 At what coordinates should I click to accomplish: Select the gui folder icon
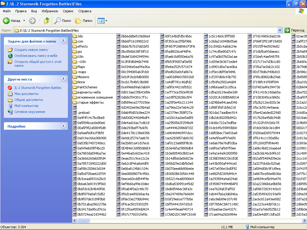click(75, 52)
